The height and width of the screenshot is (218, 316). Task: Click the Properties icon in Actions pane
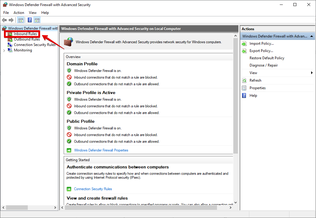point(244,88)
